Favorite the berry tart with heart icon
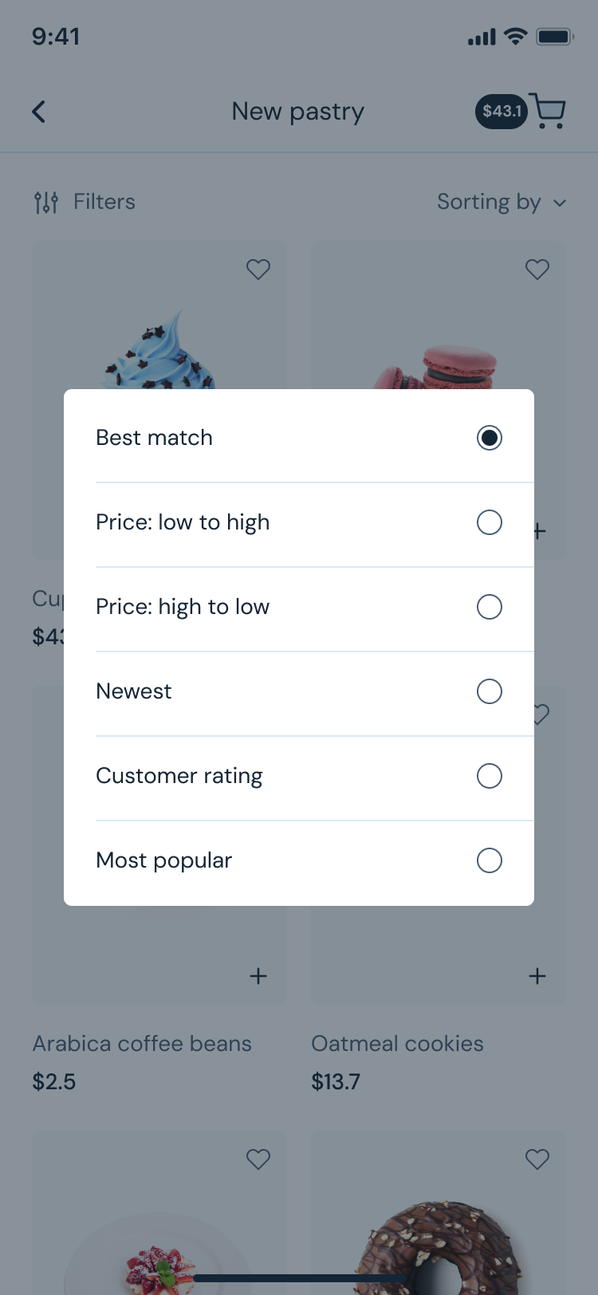Image resolution: width=598 pixels, height=1295 pixels. 258,1159
